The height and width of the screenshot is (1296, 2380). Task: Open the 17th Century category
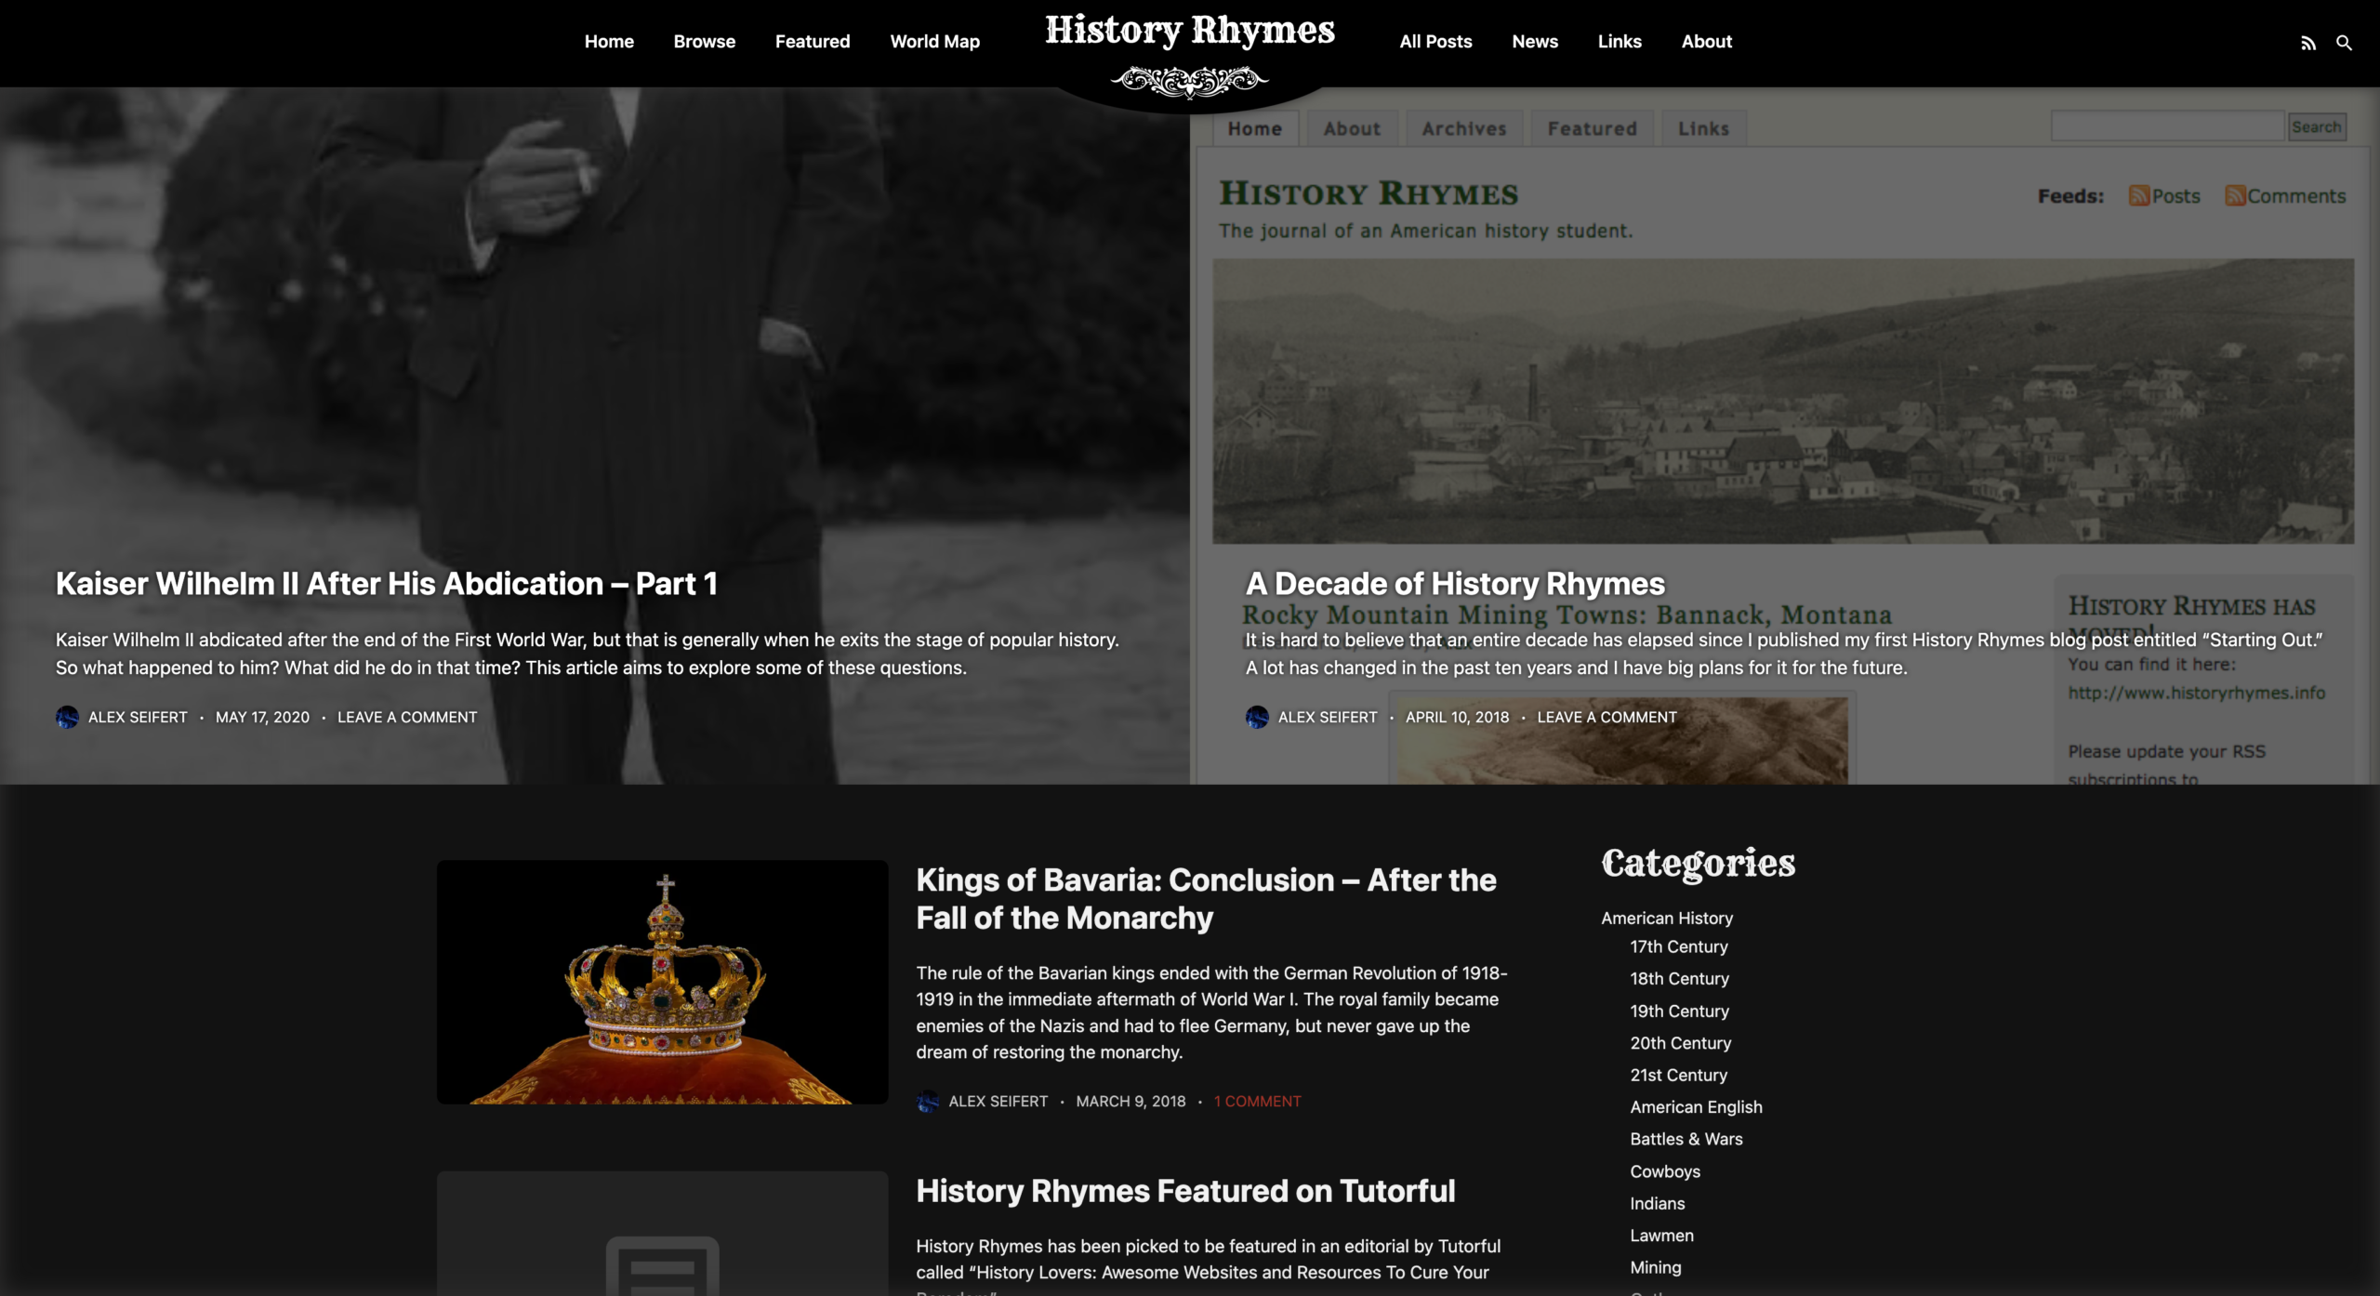coord(1678,947)
